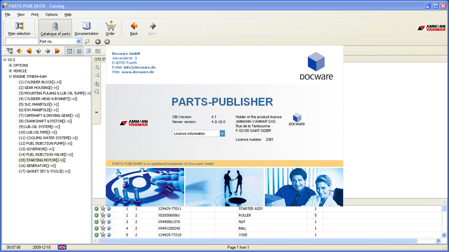Jump to last assembly double-right arrow

[57, 51]
